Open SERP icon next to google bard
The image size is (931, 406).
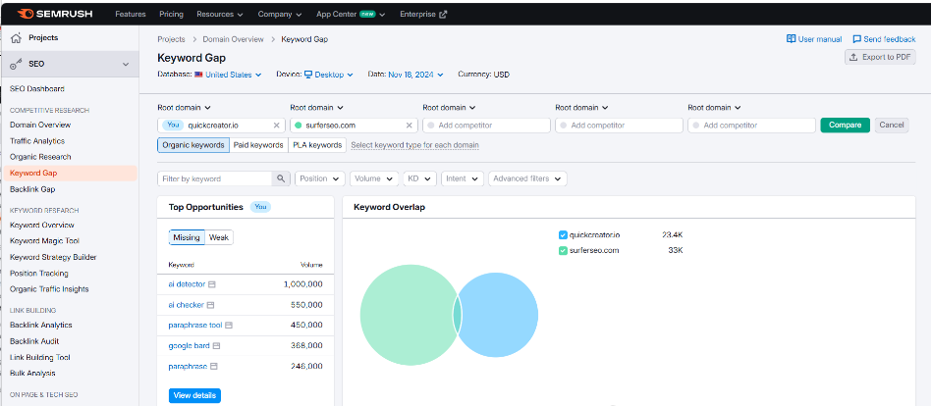tap(216, 345)
